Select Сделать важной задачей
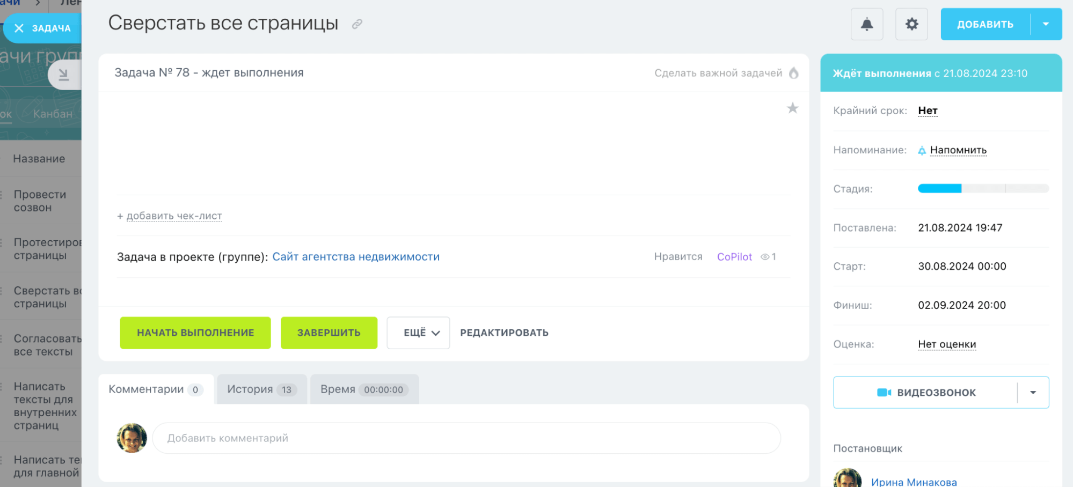 click(x=718, y=73)
